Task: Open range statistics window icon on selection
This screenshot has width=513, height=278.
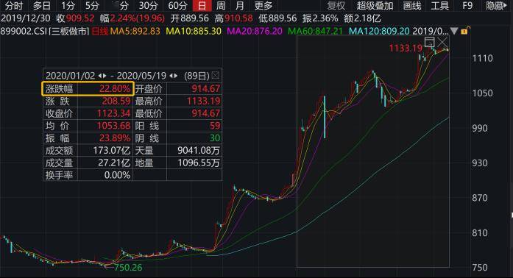Action: pos(429,42)
